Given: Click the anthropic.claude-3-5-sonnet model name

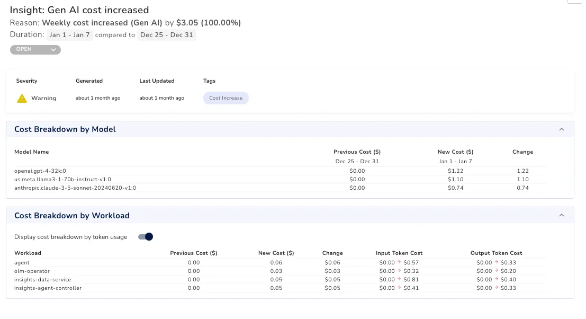Looking at the screenshot, I should tap(75, 188).
